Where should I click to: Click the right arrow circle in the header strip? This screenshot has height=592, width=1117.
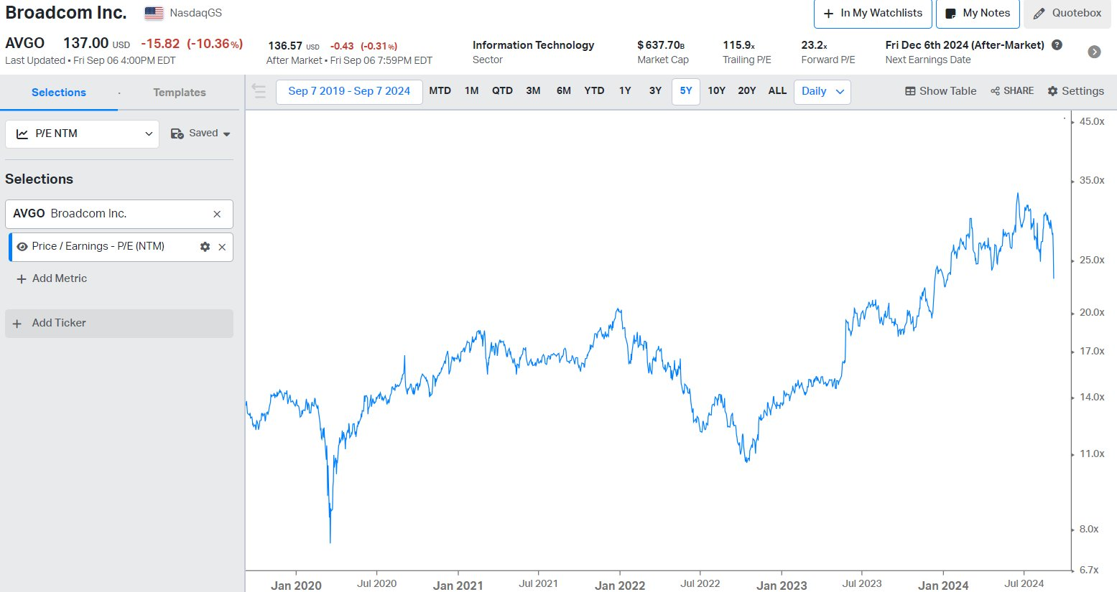[x=1094, y=52]
